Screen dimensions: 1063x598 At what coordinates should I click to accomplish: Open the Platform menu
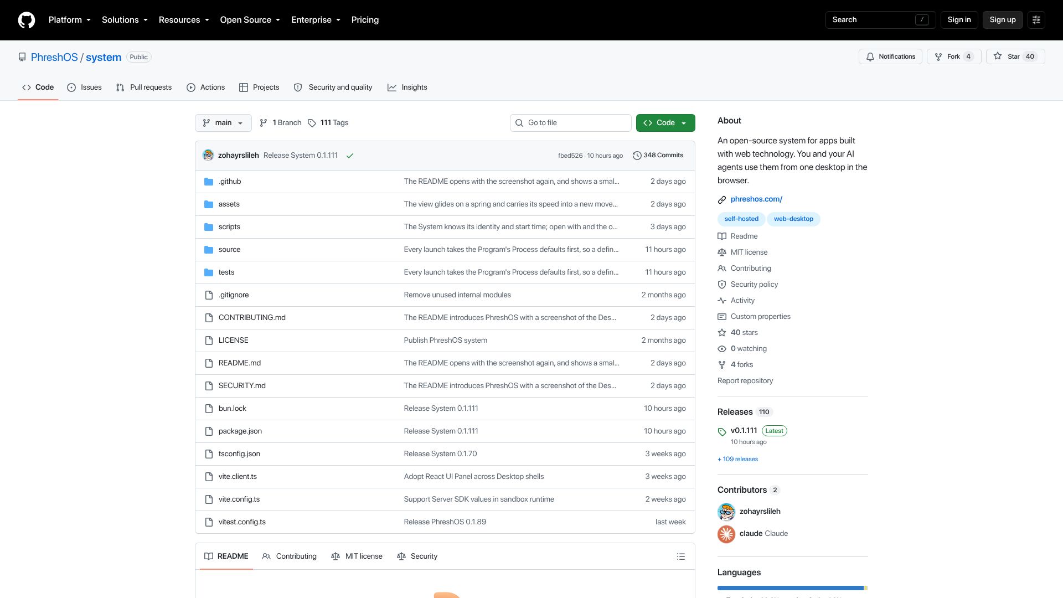tap(70, 20)
